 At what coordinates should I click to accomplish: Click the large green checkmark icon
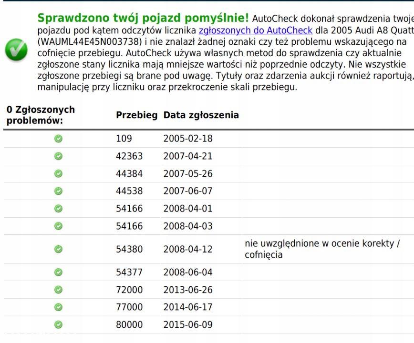16,50
